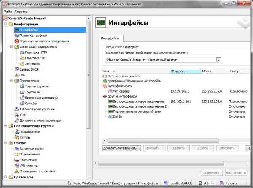Collapse the Определения tree node

tap(11, 81)
